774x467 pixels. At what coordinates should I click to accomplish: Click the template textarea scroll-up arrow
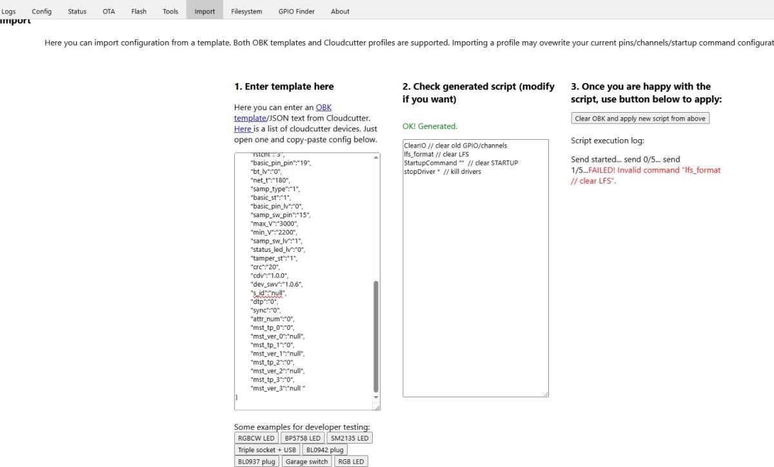click(x=376, y=157)
